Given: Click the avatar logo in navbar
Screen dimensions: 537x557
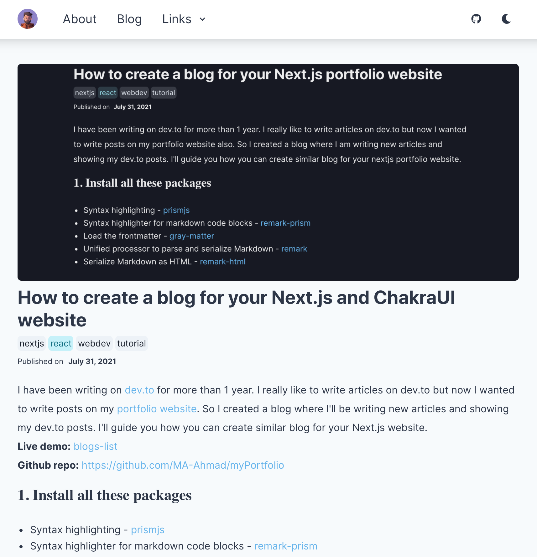Looking at the screenshot, I should 28,19.
